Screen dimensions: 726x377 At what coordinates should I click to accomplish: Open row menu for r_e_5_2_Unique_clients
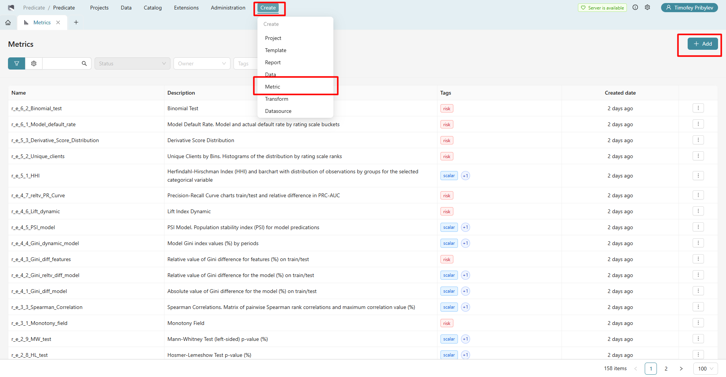[x=698, y=156]
